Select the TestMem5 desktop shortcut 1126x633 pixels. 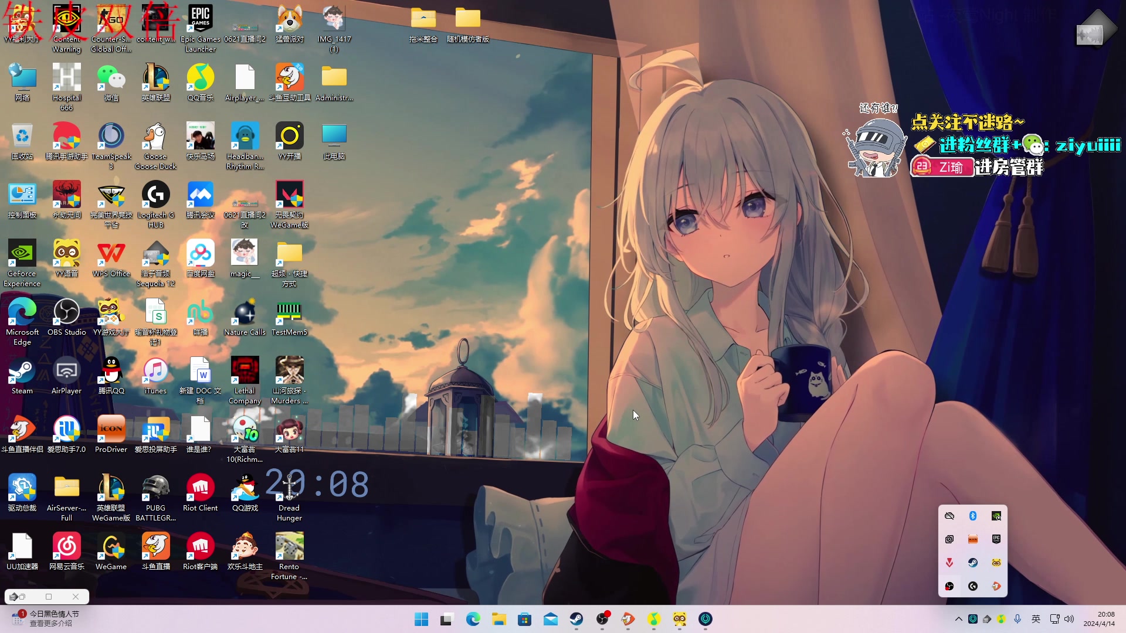click(x=290, y=316)
